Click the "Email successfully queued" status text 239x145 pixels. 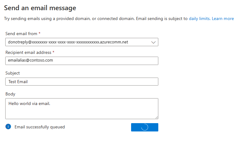[40, 127]
